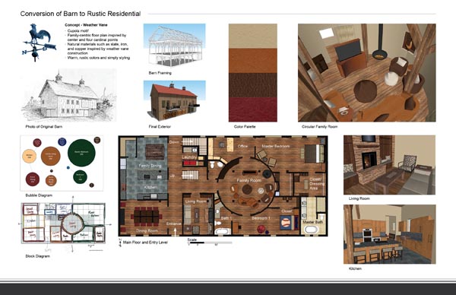
Task: Click the 'Kitchen' caption under rendering
Action: [355, 268]
